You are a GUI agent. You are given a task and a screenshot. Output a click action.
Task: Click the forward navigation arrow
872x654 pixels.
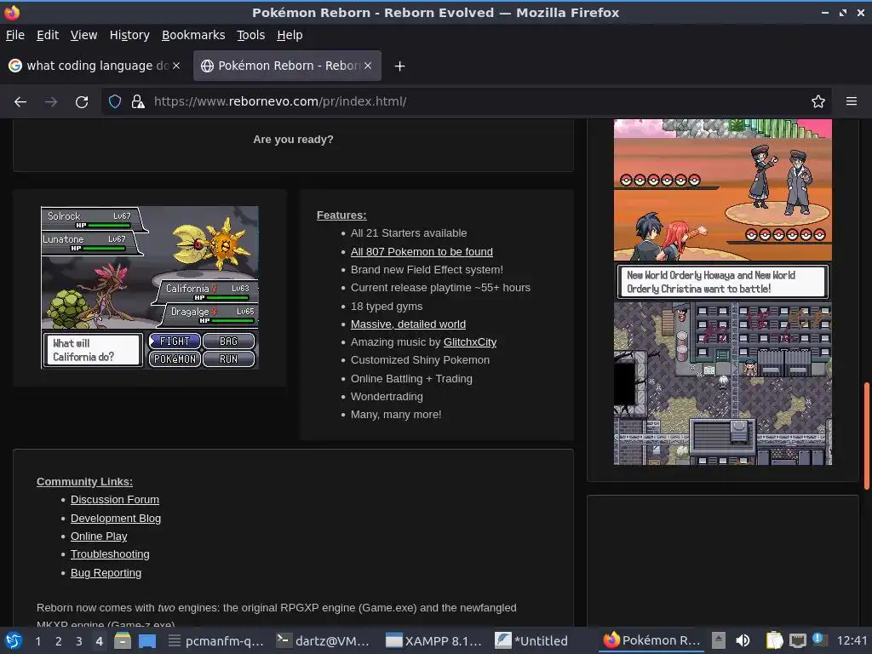click(51, 102)
